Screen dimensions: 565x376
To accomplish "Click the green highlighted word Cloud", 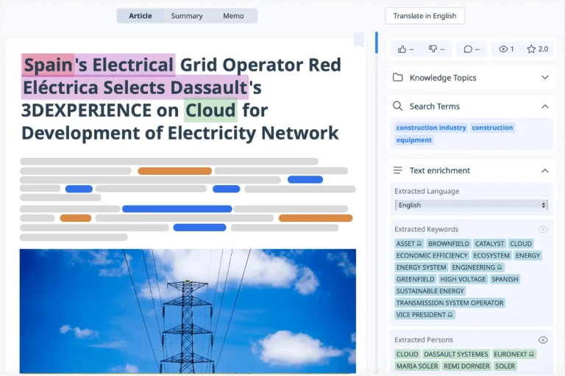I will click(x=210, y=111).
